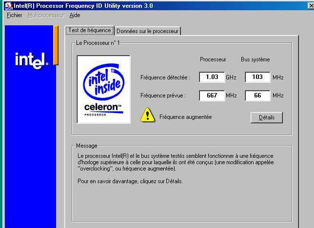Switch to the Test de fréquence tab

(90, 30)
